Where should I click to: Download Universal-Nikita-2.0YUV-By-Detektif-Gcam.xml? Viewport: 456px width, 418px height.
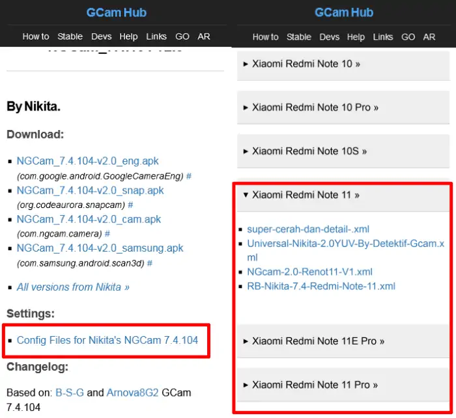coord(345,250)
